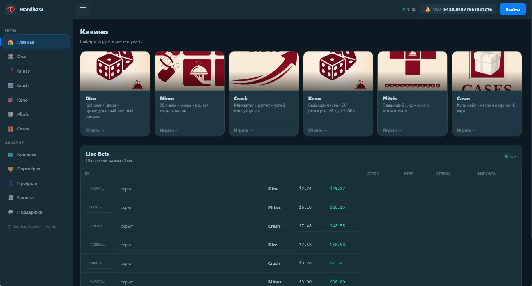Click the Главная house icon
Image resolution: width=532 pixels, height=286 pixels.
click(11, 42)
